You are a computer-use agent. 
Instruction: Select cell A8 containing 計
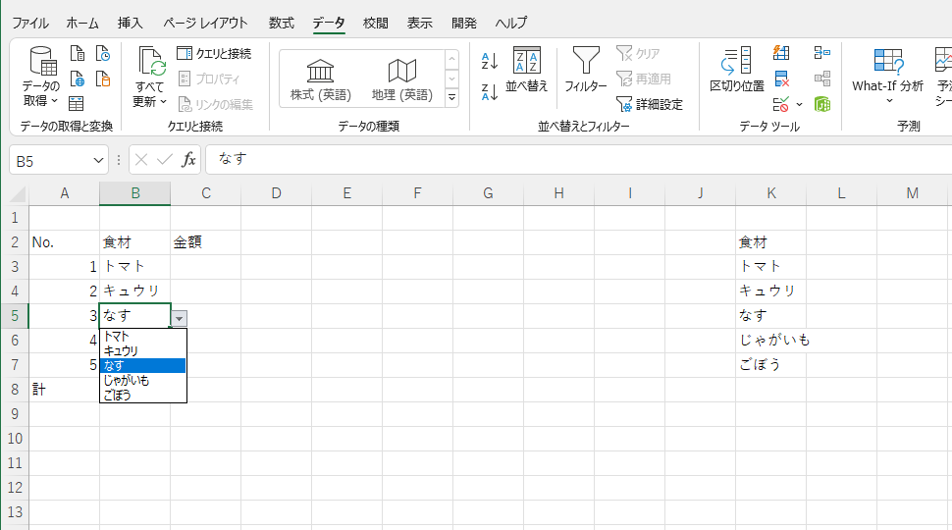(x=65, y=389)
